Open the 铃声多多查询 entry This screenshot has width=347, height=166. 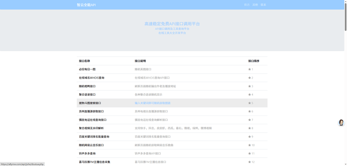point(87,153)
